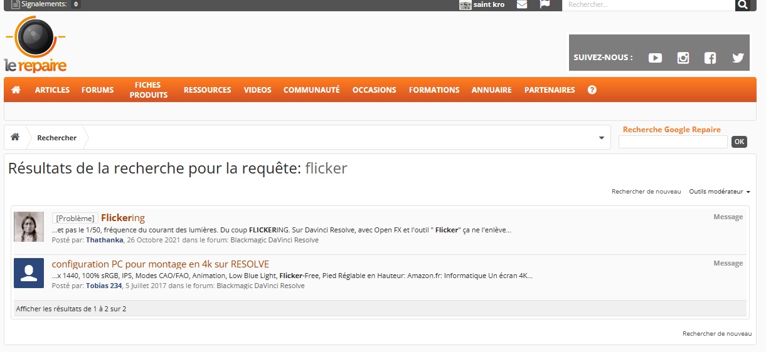Open the RESSOURCES menu

pos(207,90)
